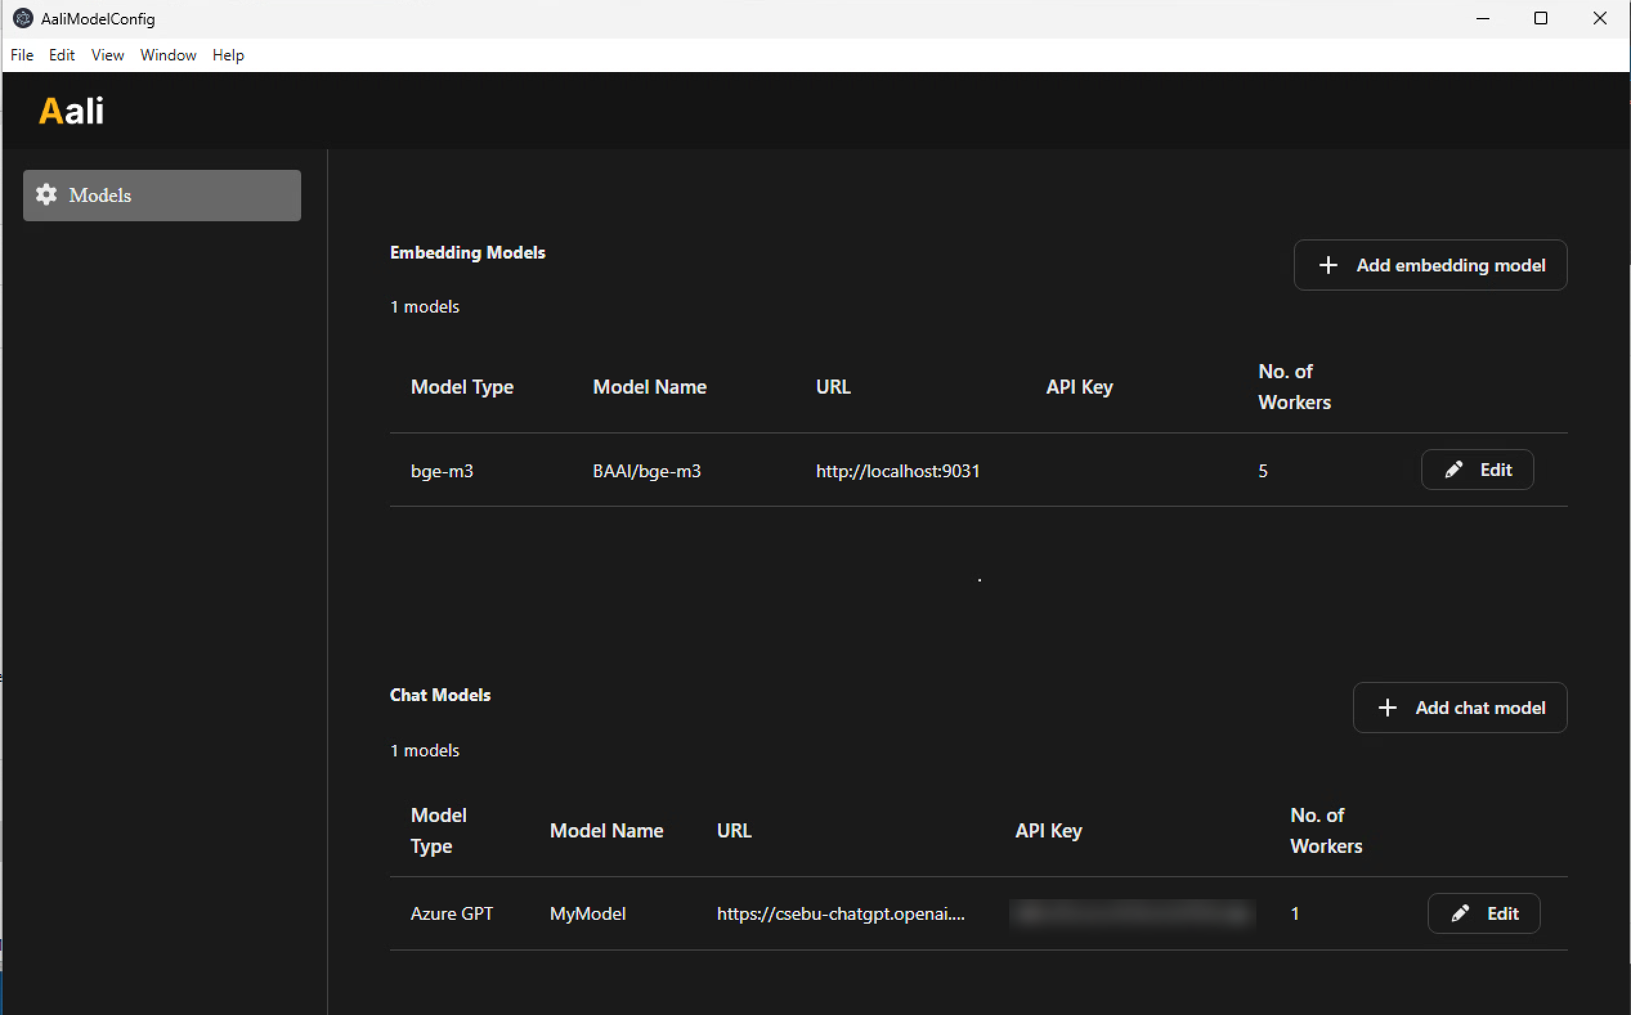This screenshot has width=1631, height=1015.
Task: Click Add chat model
Action: coord(1460,708)
